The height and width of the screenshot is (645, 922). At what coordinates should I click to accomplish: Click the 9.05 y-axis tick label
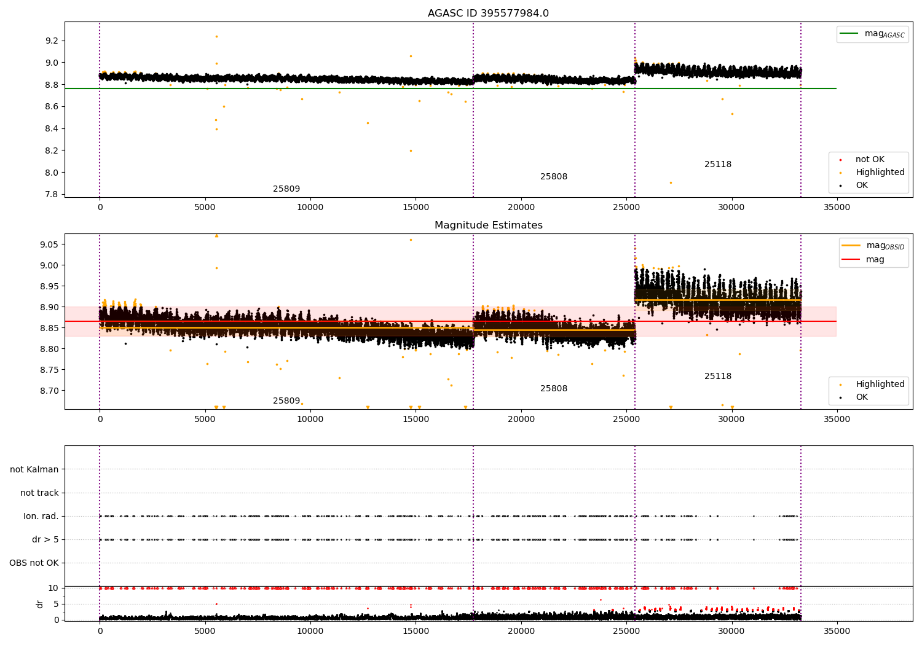tap(49, 244)
